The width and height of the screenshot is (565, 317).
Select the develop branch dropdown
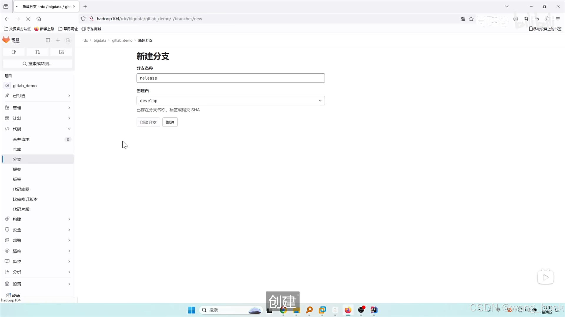point(230,101)
